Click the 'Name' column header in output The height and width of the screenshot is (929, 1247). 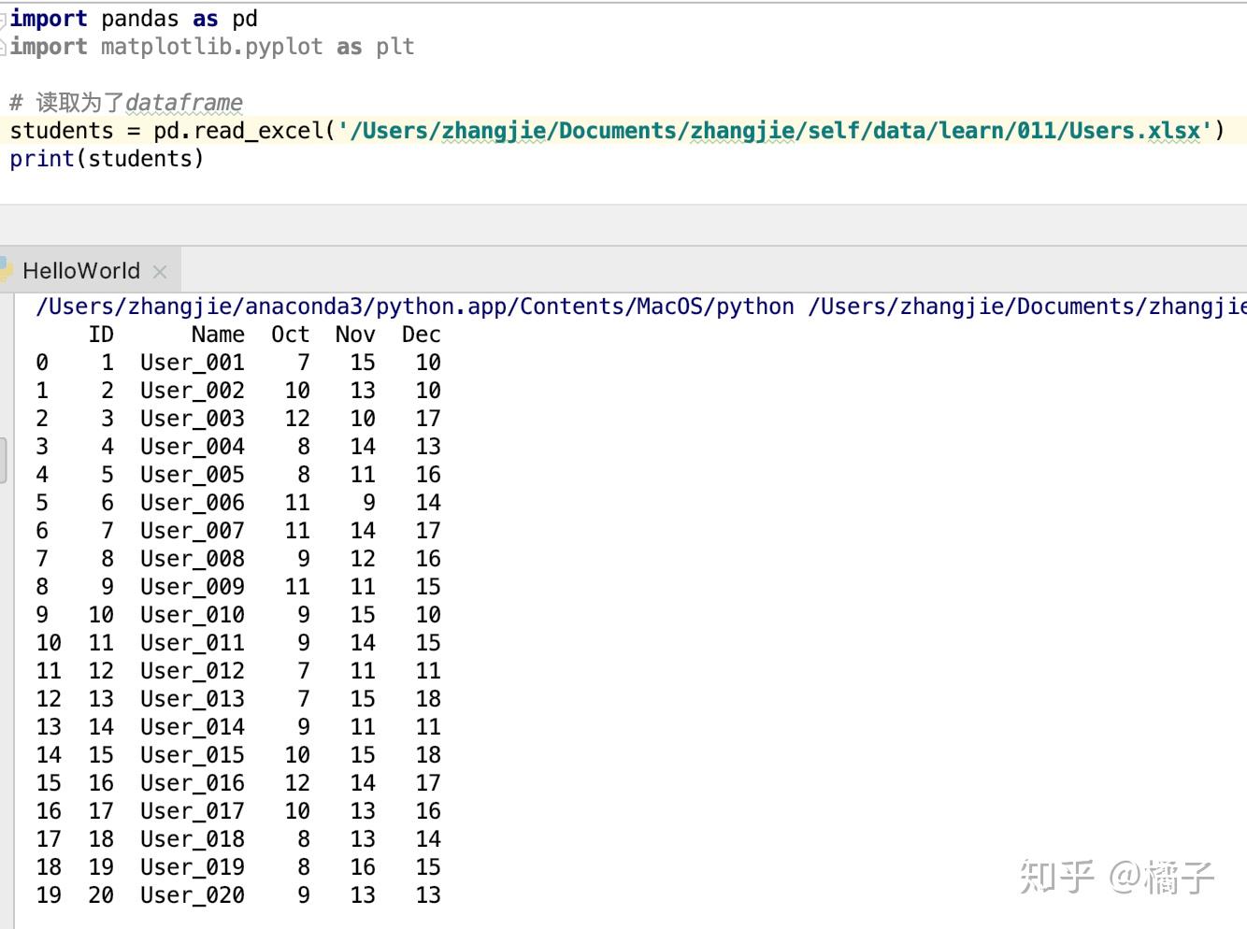pos(218,335)
